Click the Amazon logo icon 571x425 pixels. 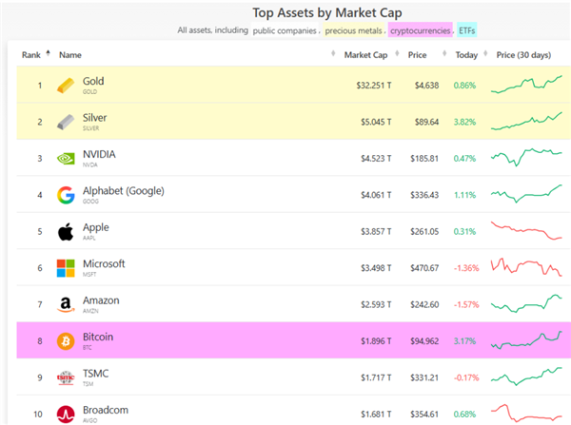(66, 303)
